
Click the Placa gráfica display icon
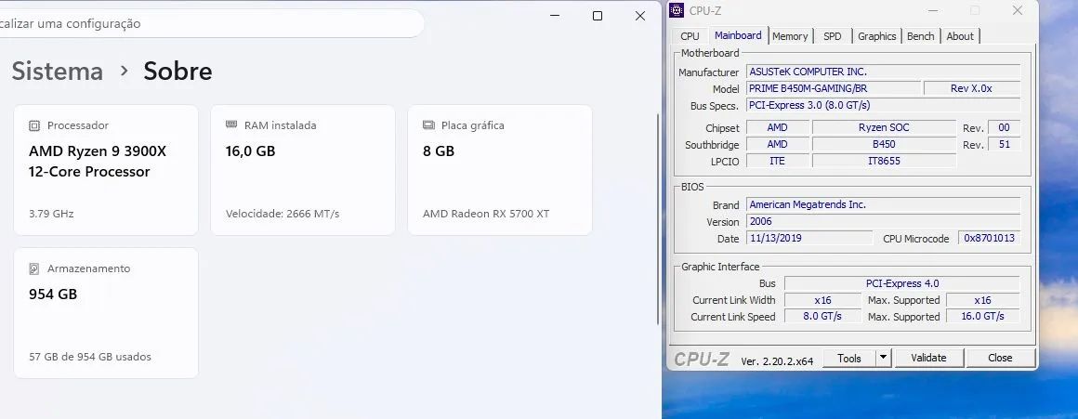click(x=429, y=125)
